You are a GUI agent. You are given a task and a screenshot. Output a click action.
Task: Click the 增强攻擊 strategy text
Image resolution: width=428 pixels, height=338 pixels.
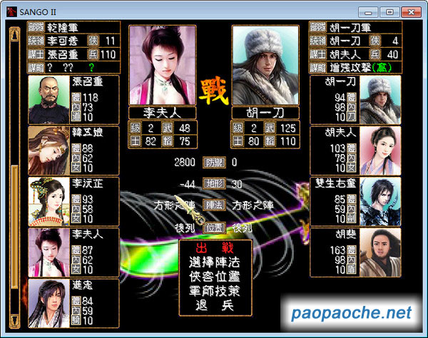[x=350, y=67]
